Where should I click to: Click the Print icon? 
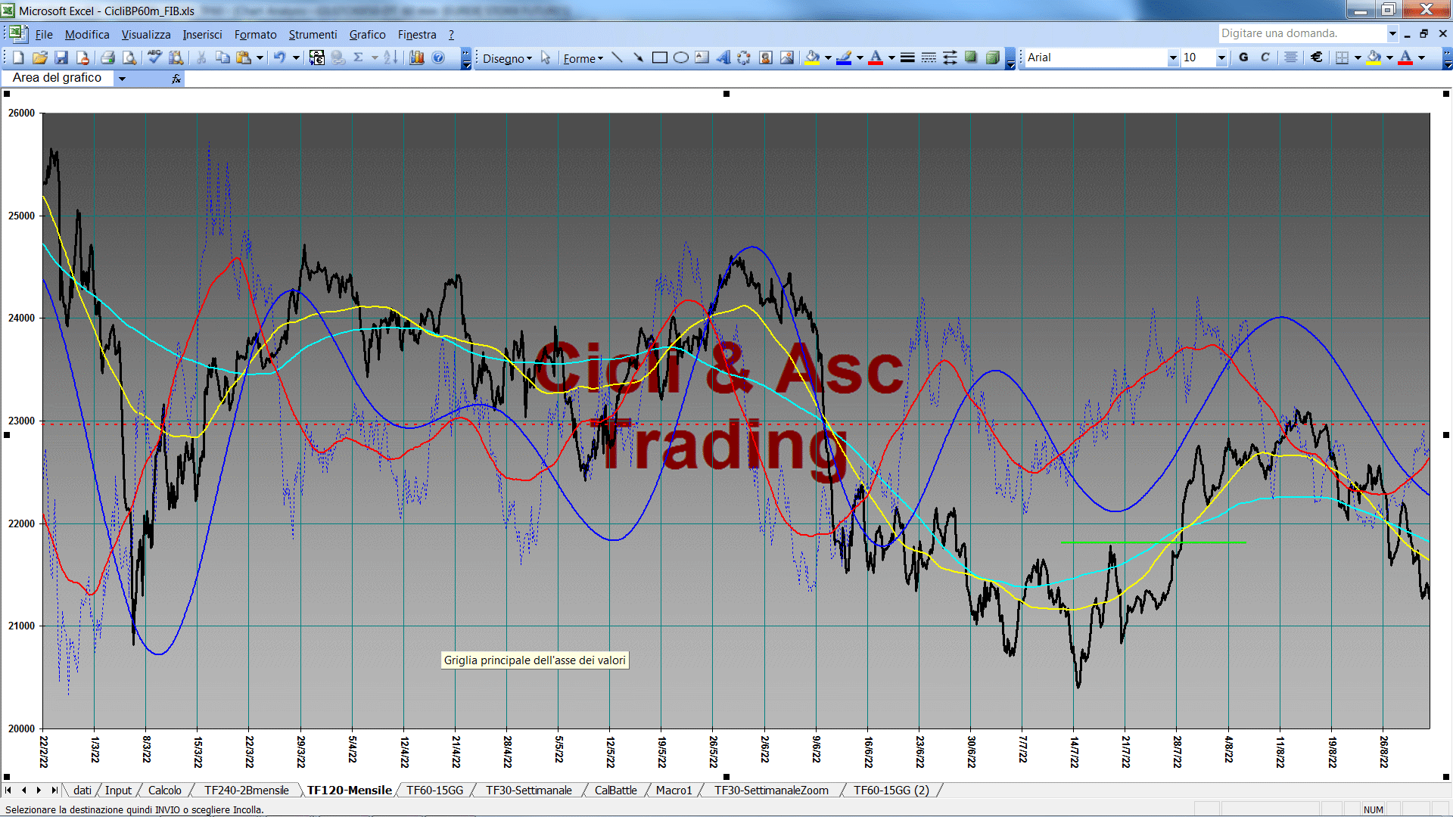pos(107,57)
